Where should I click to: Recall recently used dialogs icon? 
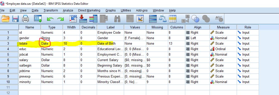[x=38, y=18]
